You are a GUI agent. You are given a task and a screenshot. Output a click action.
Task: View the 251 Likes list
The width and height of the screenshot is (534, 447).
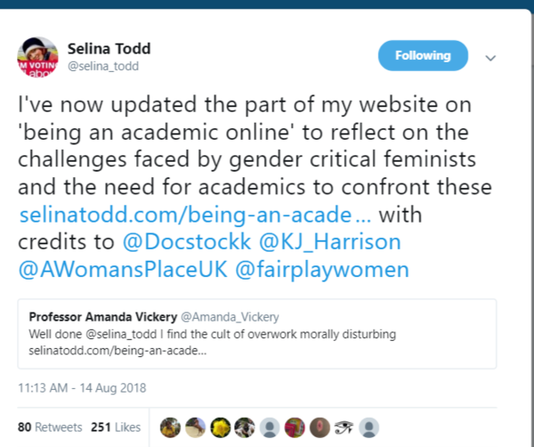coord(116,427)
